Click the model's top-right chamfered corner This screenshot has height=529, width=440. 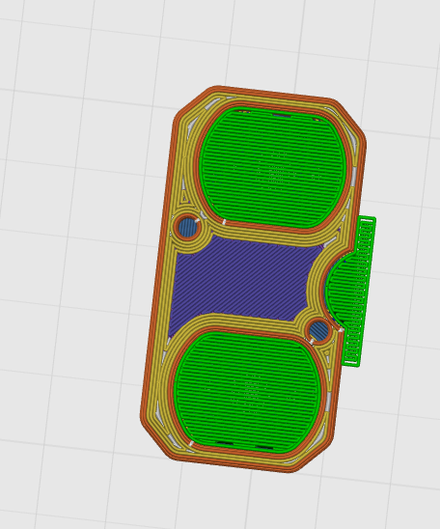coord(352,118)
